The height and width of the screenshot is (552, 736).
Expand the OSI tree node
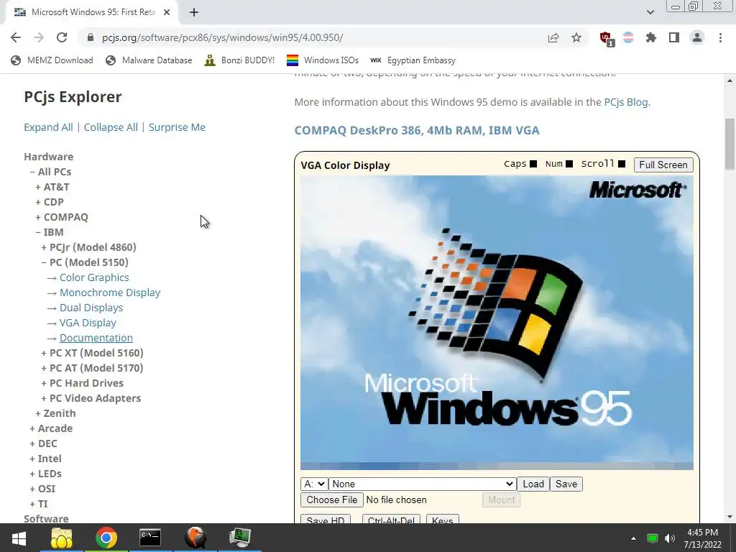tap(42, 489)
